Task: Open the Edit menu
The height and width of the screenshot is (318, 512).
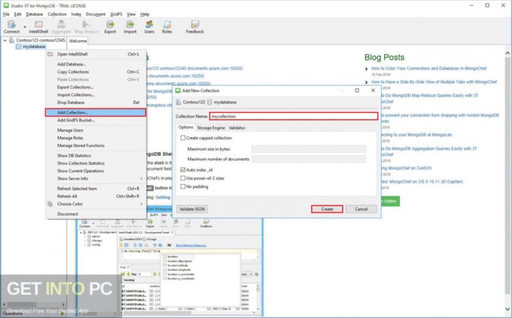Action: coord(17,15)
